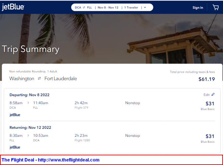Click the pencil icon next to Edit

(x=213, y=95)
